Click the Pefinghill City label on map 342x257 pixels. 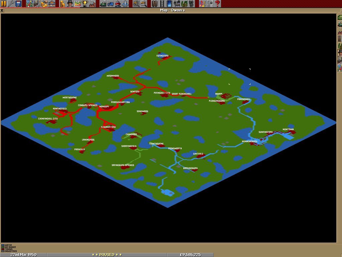point(162,93)
